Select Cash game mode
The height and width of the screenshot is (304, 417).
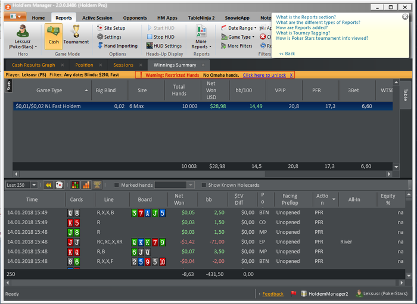tap(54, 36)
